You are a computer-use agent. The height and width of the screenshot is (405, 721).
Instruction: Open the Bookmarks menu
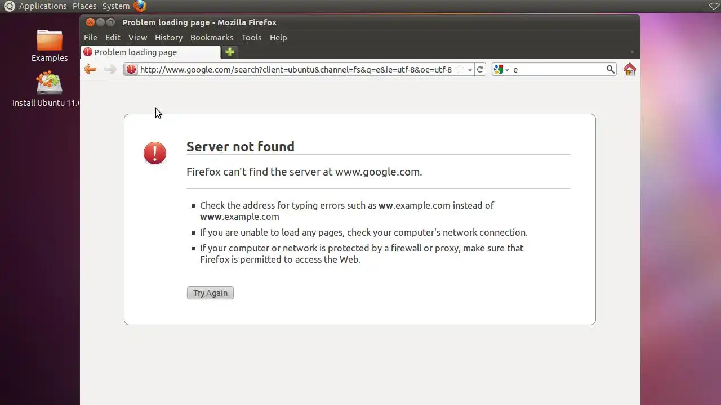click(x=212, y=38)
